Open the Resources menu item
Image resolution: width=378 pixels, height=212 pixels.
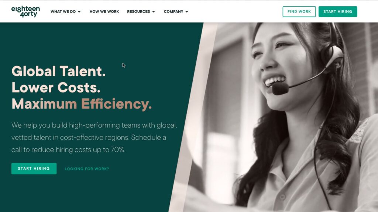(138, 11)
